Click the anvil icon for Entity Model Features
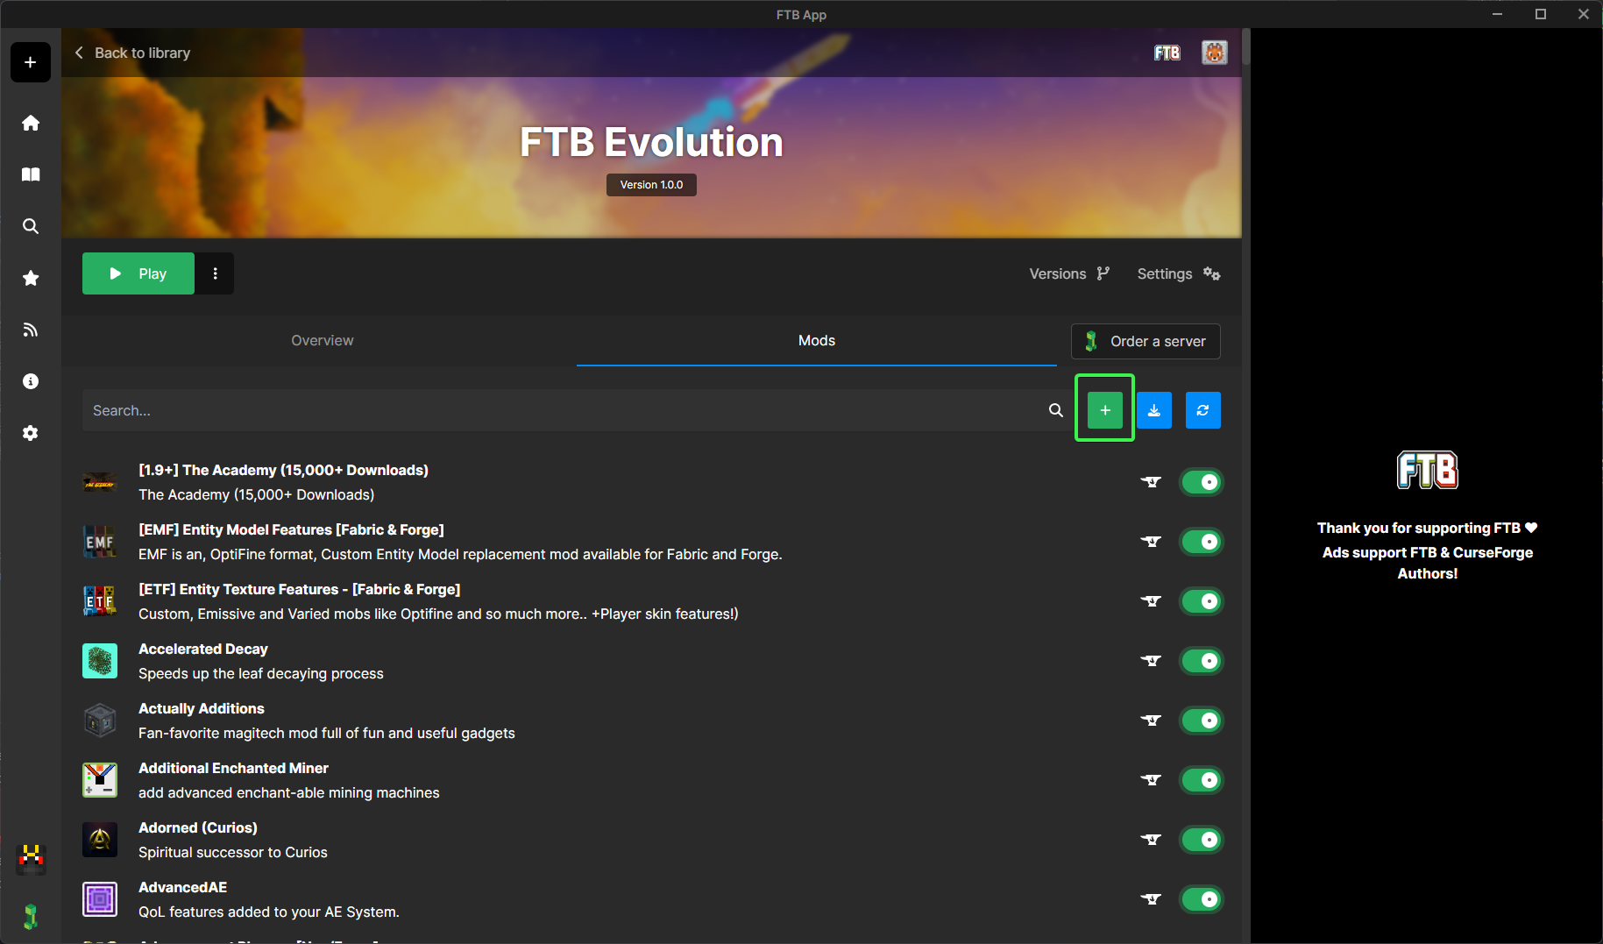The width and height of the screenshot is (1603, 944). click(x=1151, y=542)
